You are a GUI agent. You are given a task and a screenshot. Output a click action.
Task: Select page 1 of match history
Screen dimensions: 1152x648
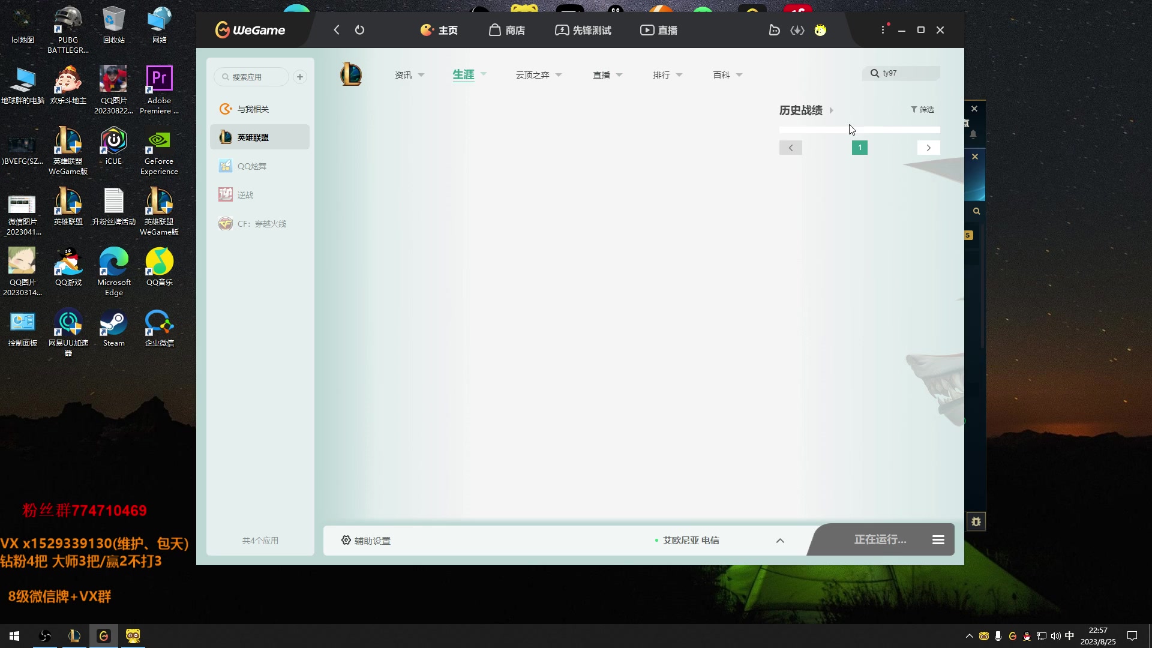click(x=860, y=148)
